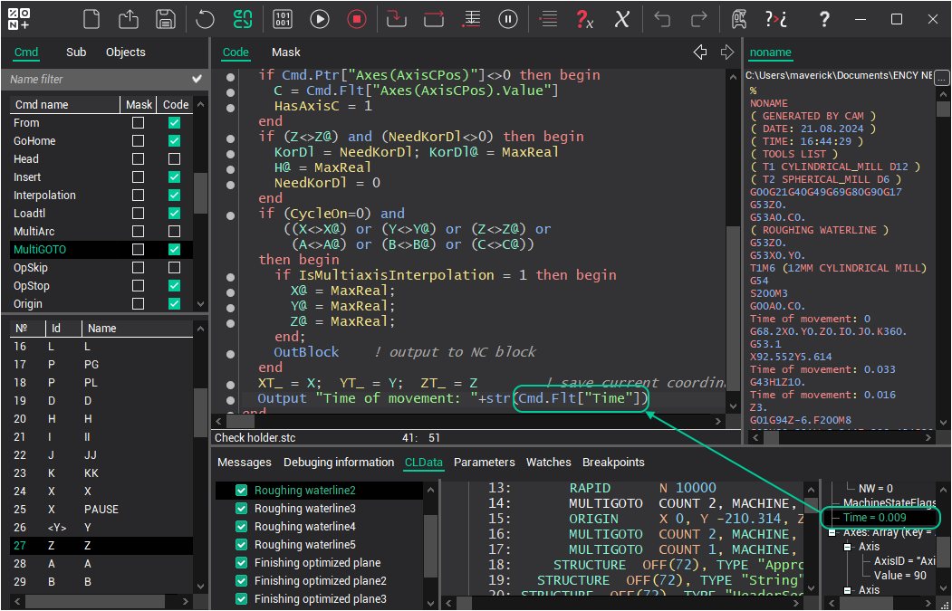Navigate back with left arrow in code panel
952x611 pixels.
click(699, 53)
